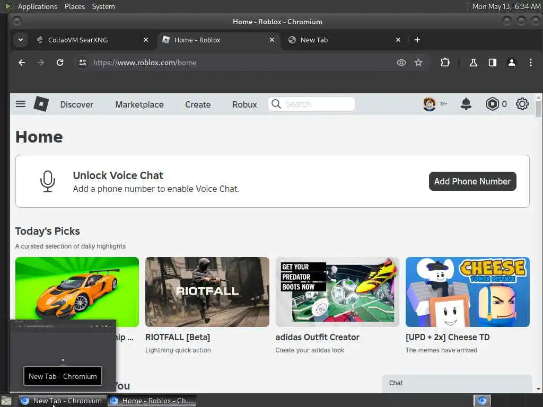Click the [UPD + 2x] Cheese TD title

(x=448, y=338)
